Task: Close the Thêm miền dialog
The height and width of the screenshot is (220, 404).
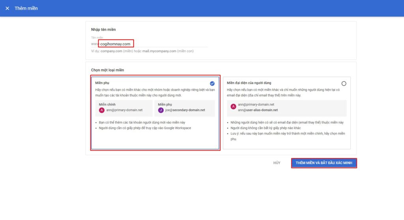Action: point(7,8)
